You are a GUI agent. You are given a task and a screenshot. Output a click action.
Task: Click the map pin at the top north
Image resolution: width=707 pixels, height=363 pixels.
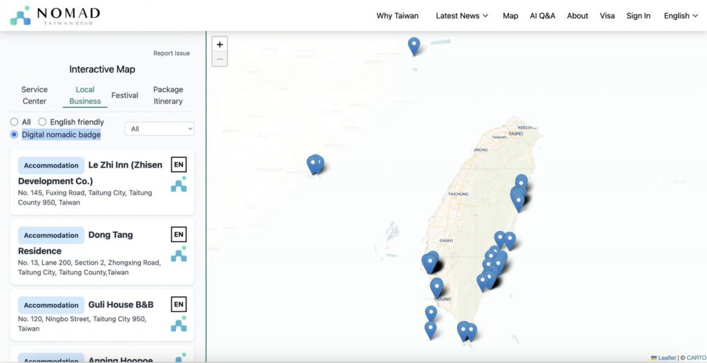pos(414,47)
